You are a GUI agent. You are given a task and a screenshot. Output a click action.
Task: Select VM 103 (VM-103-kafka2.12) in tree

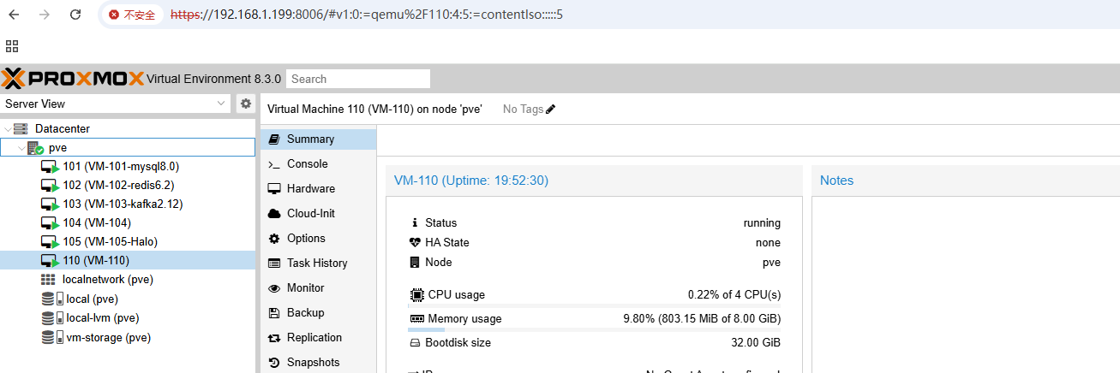coord(123,204)
